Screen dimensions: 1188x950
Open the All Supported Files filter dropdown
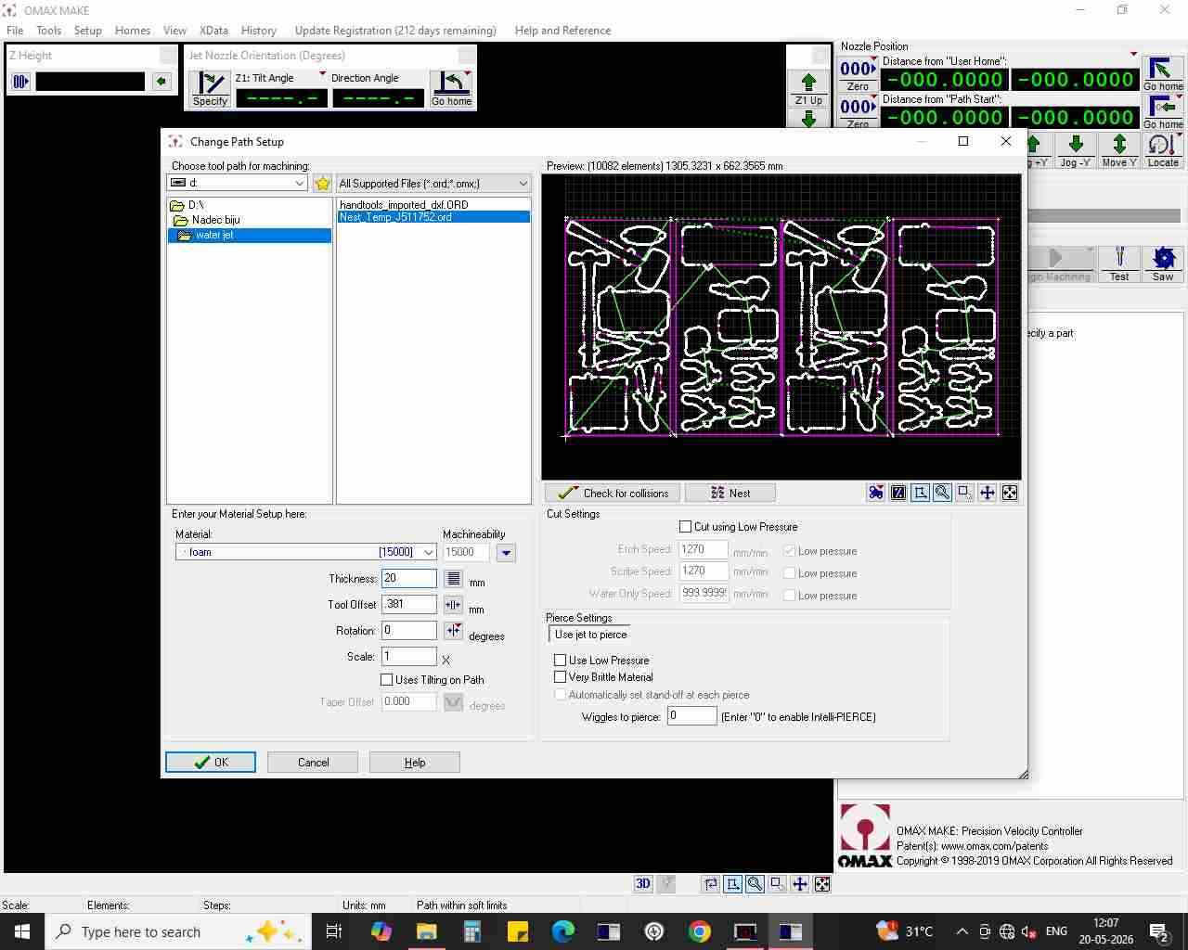pos(433,184)
